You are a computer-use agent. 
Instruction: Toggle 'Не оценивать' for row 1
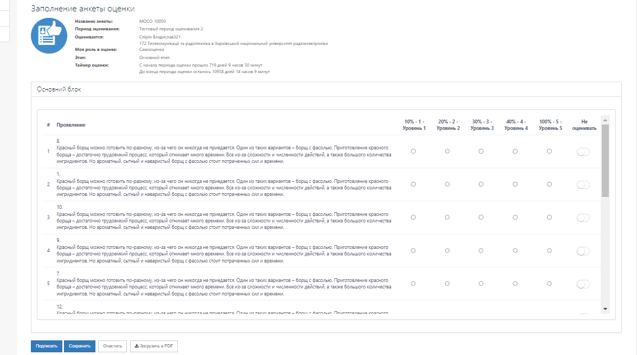coord(583,152)
